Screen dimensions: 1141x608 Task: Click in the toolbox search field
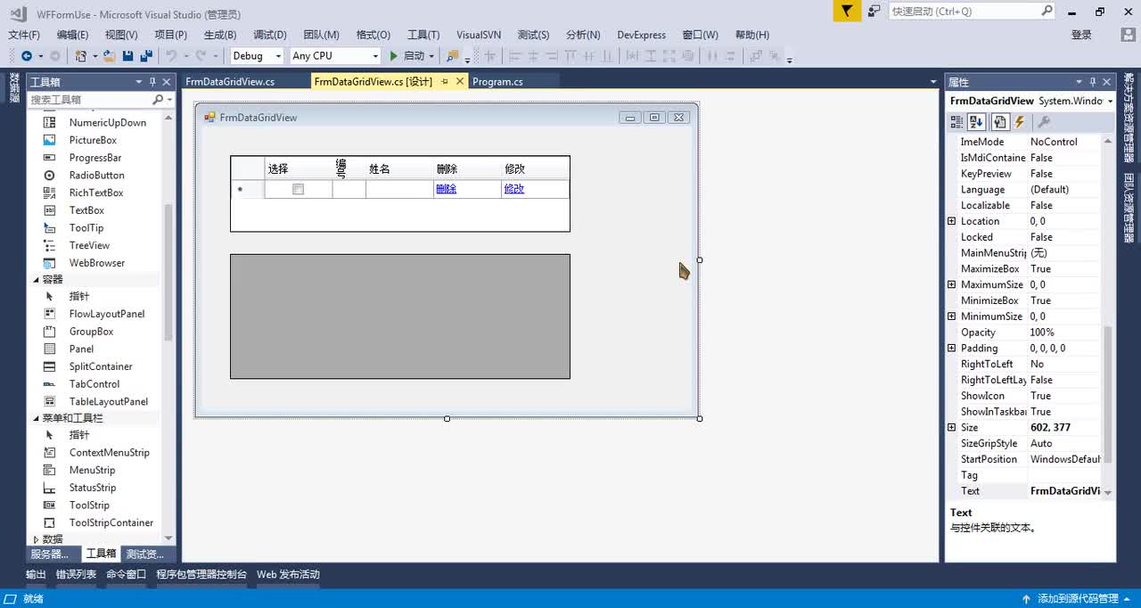click(x=90, y=100)
